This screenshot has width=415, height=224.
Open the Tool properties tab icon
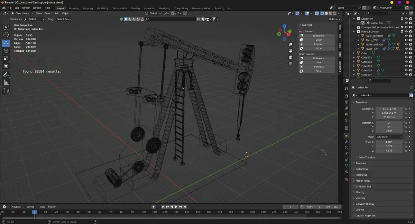(x=347, y=89)
